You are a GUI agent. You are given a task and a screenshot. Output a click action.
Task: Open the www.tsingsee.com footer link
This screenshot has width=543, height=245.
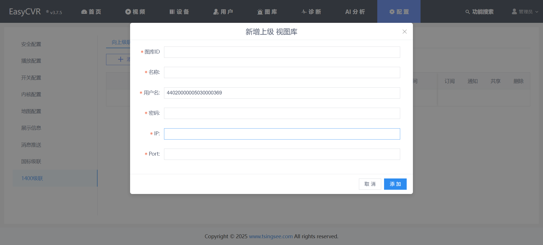point(271,236)
